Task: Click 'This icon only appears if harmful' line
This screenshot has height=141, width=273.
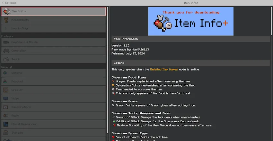Action: tap(153, 93)
